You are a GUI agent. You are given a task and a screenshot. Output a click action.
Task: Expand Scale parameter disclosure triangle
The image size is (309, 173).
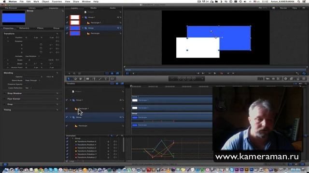click(x=8, y=60)
